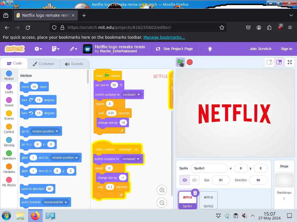Open Firefox account icon
The image size is (297, 222).
259,27
